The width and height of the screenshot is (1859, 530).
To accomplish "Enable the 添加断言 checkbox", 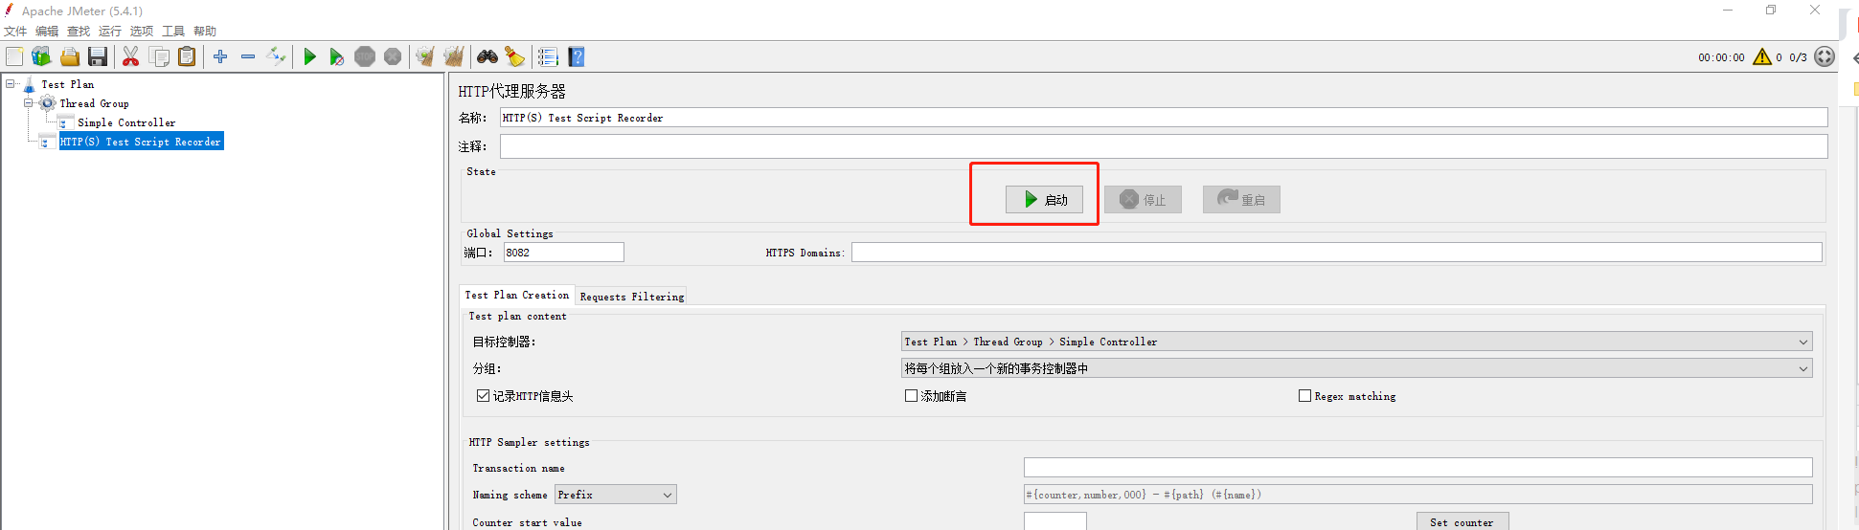I will click(x=911, y=395).
